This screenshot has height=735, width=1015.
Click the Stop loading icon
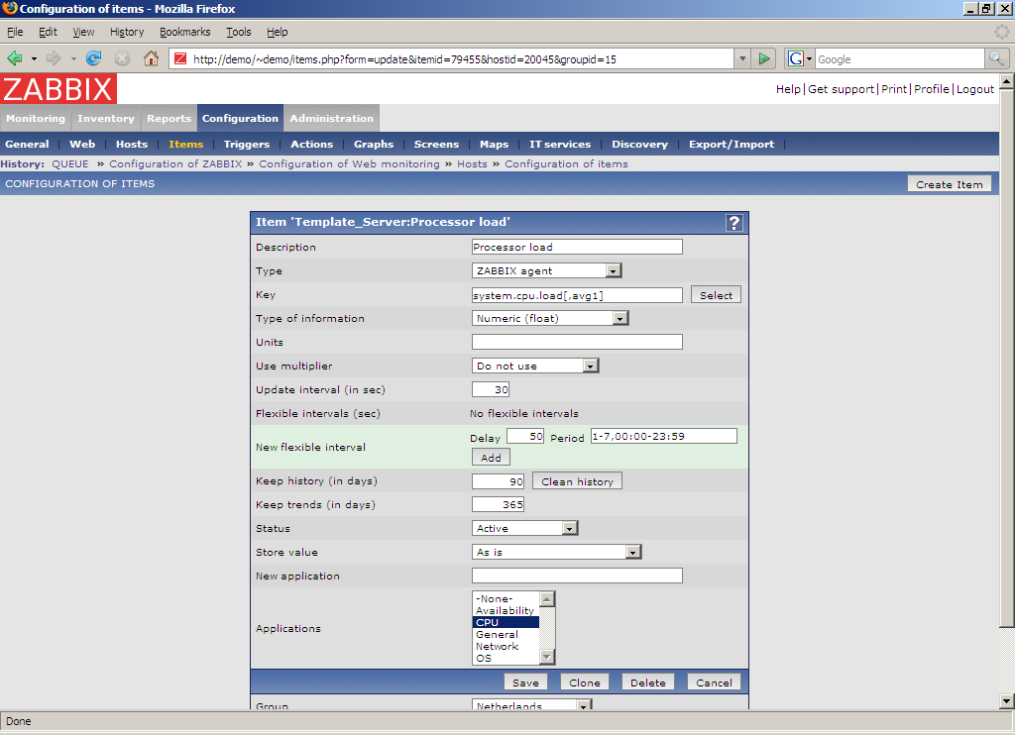pos(122,58)
